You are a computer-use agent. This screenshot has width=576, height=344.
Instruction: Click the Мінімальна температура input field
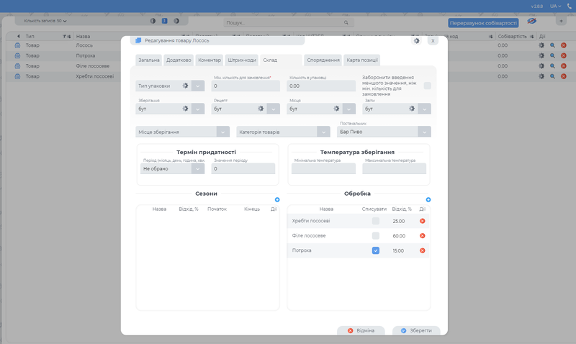click(x=323, y=169)
